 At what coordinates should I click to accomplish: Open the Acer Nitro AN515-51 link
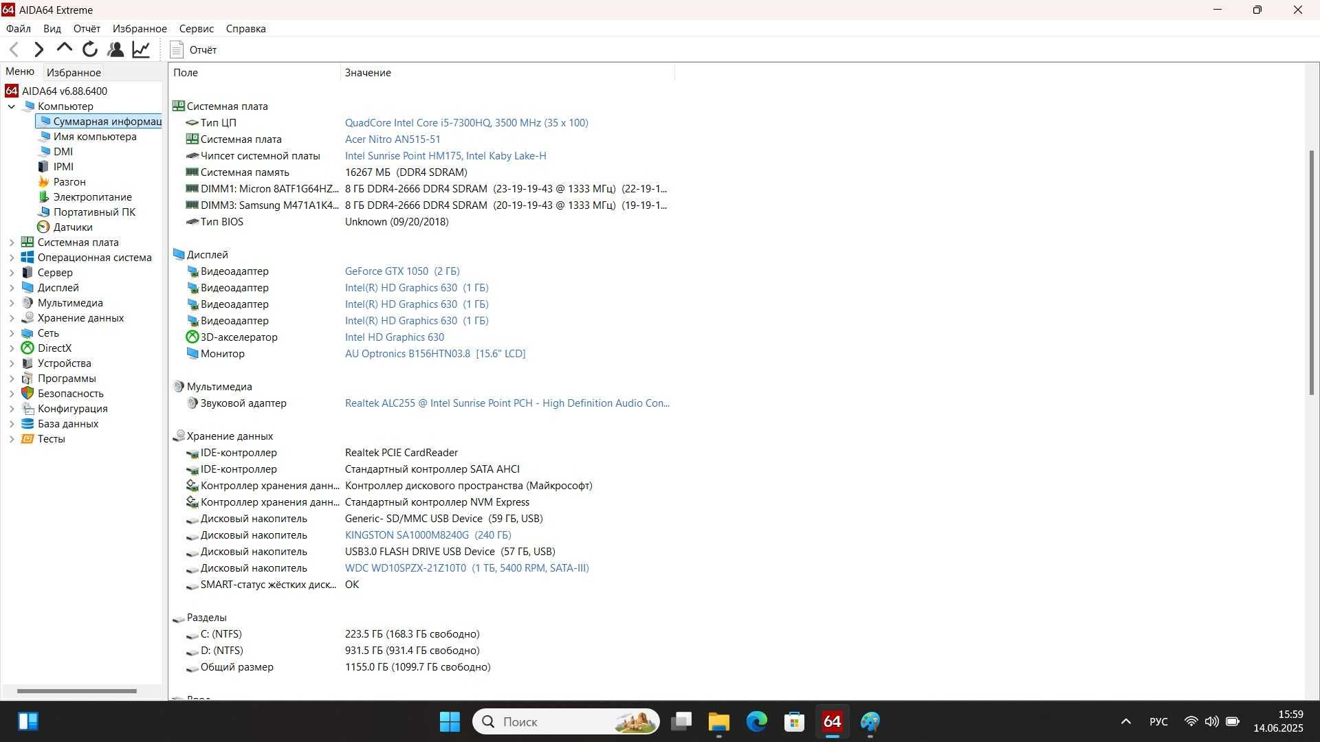pyautogui.click(x=393, y=139)
